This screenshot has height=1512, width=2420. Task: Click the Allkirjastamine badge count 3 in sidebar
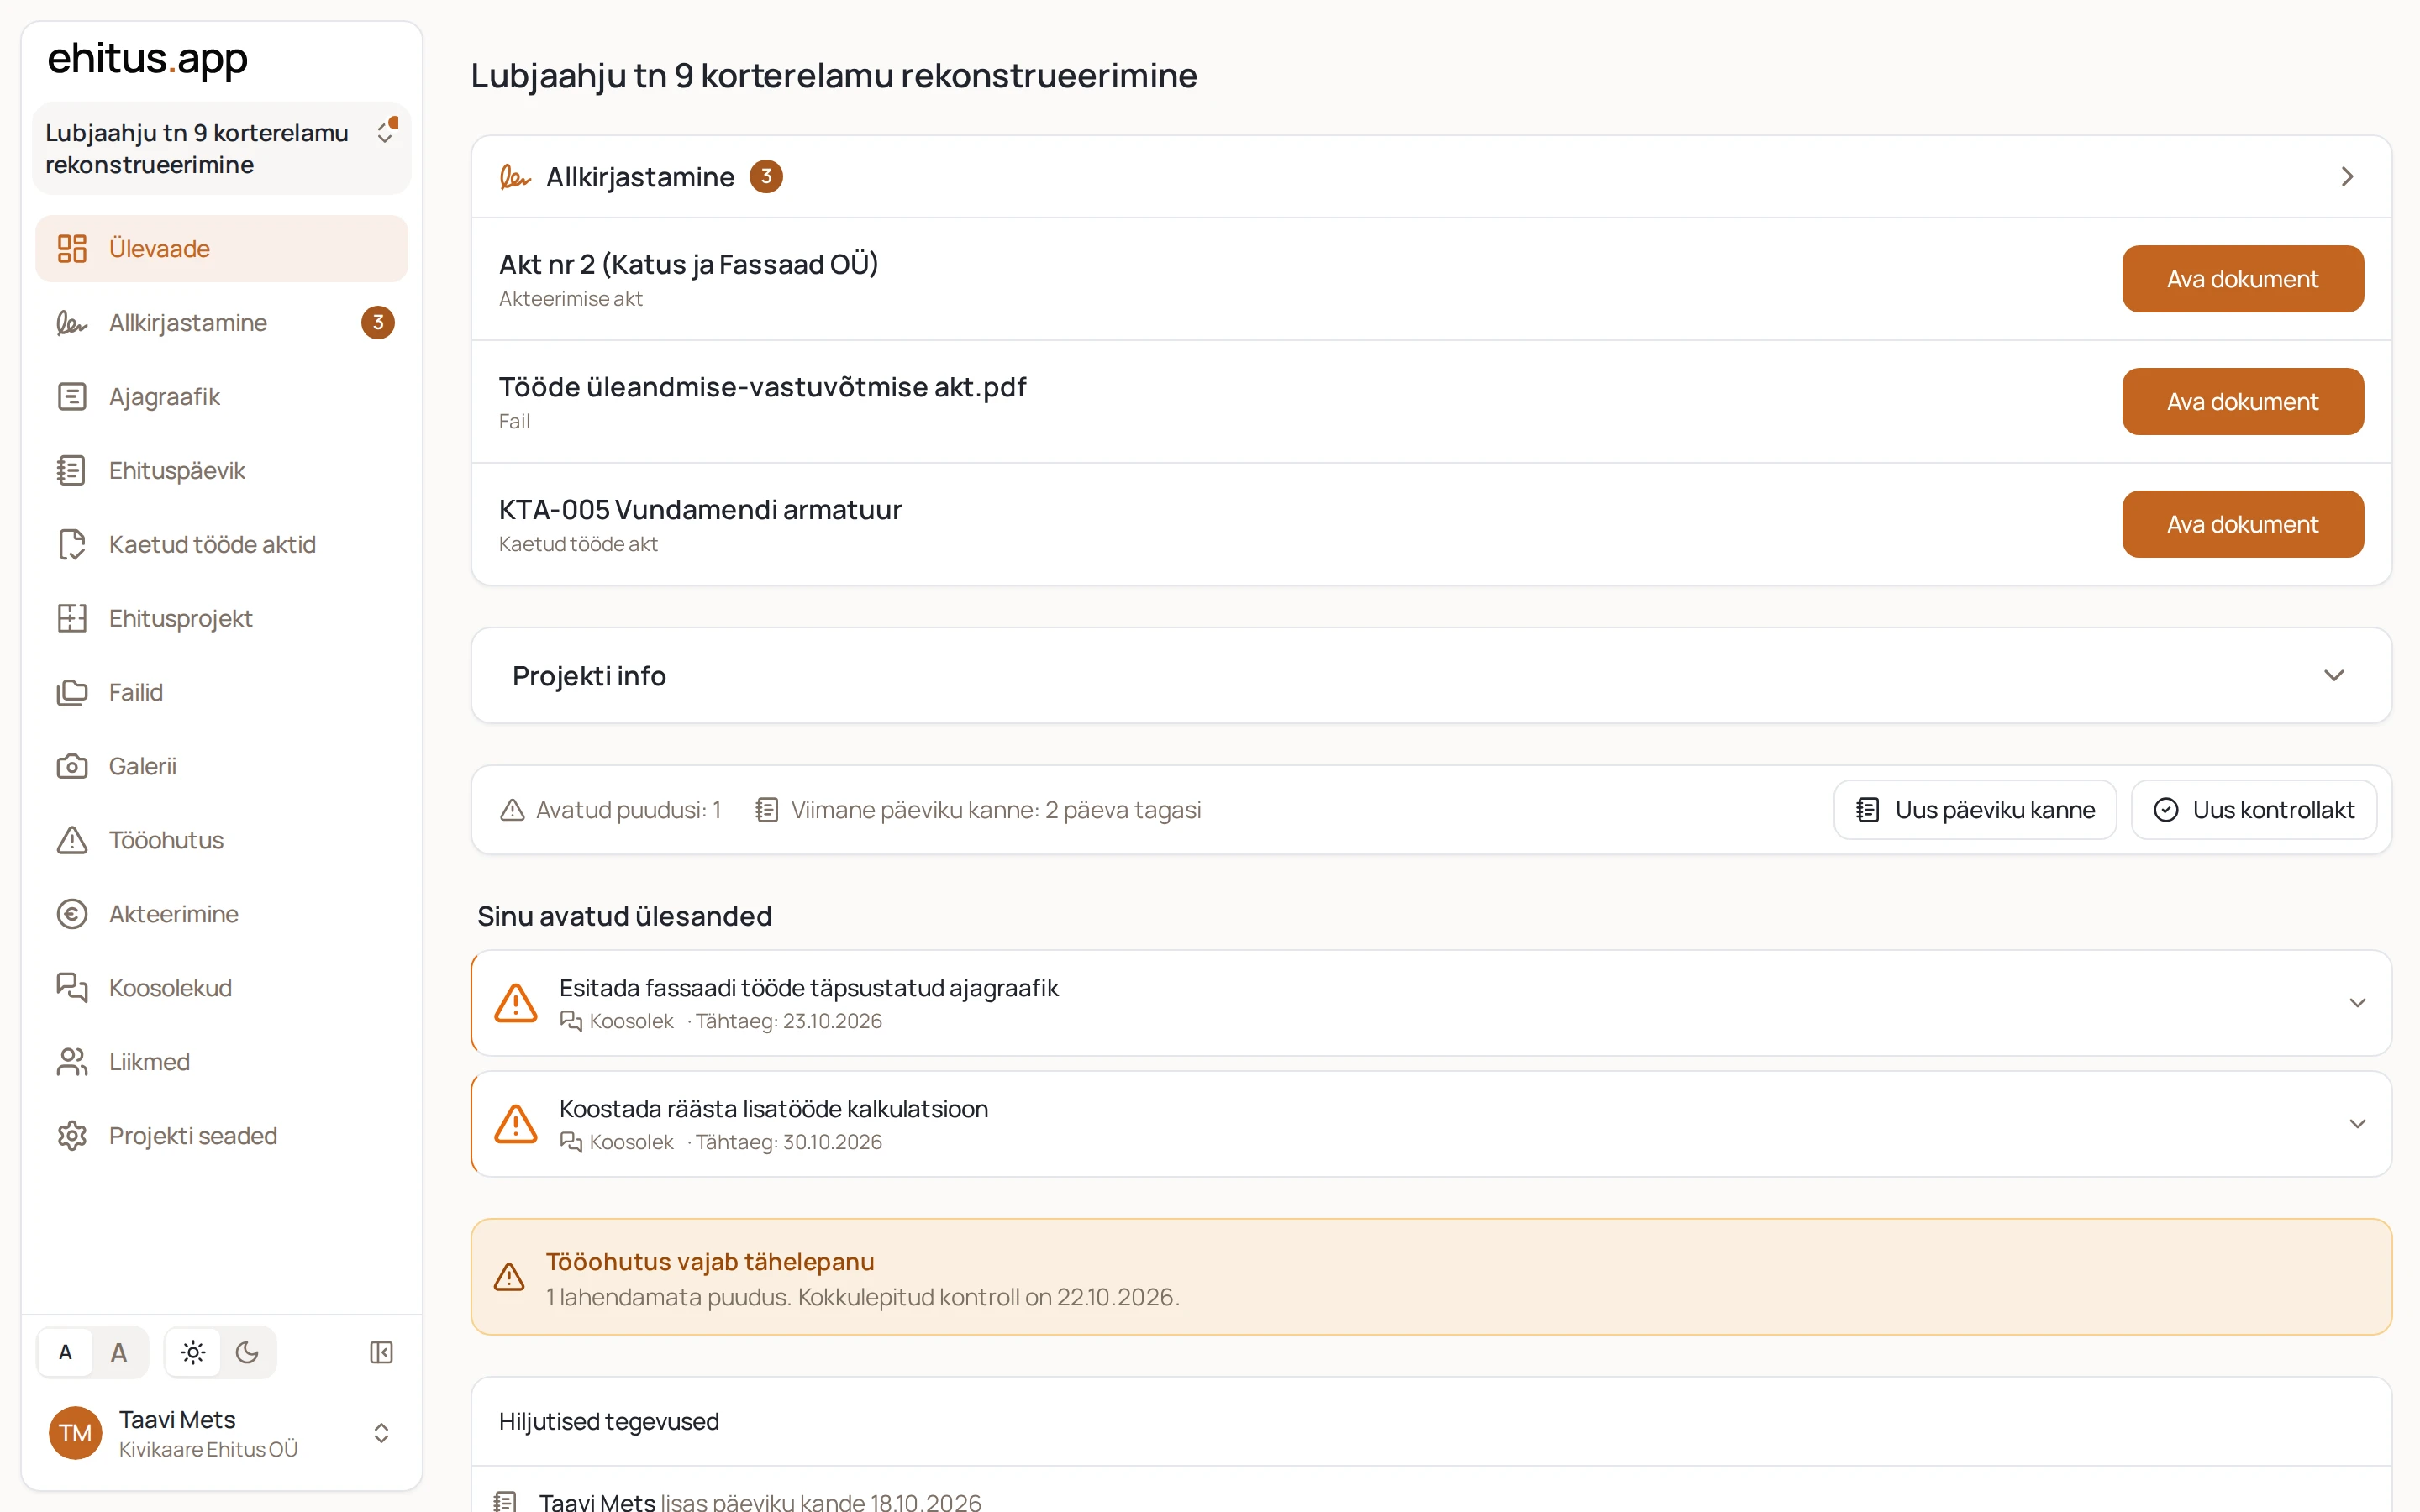(x=378, y=322)
